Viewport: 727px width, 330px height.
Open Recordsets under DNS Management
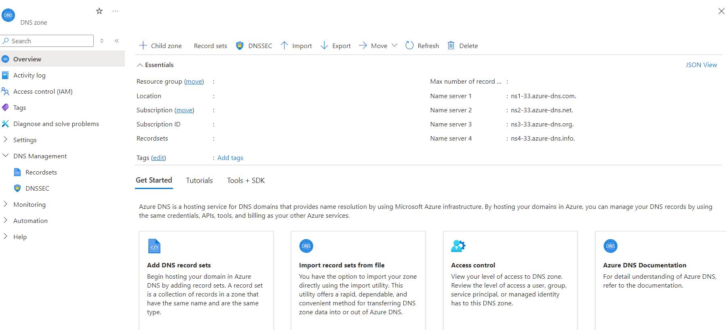coord(41,172)
